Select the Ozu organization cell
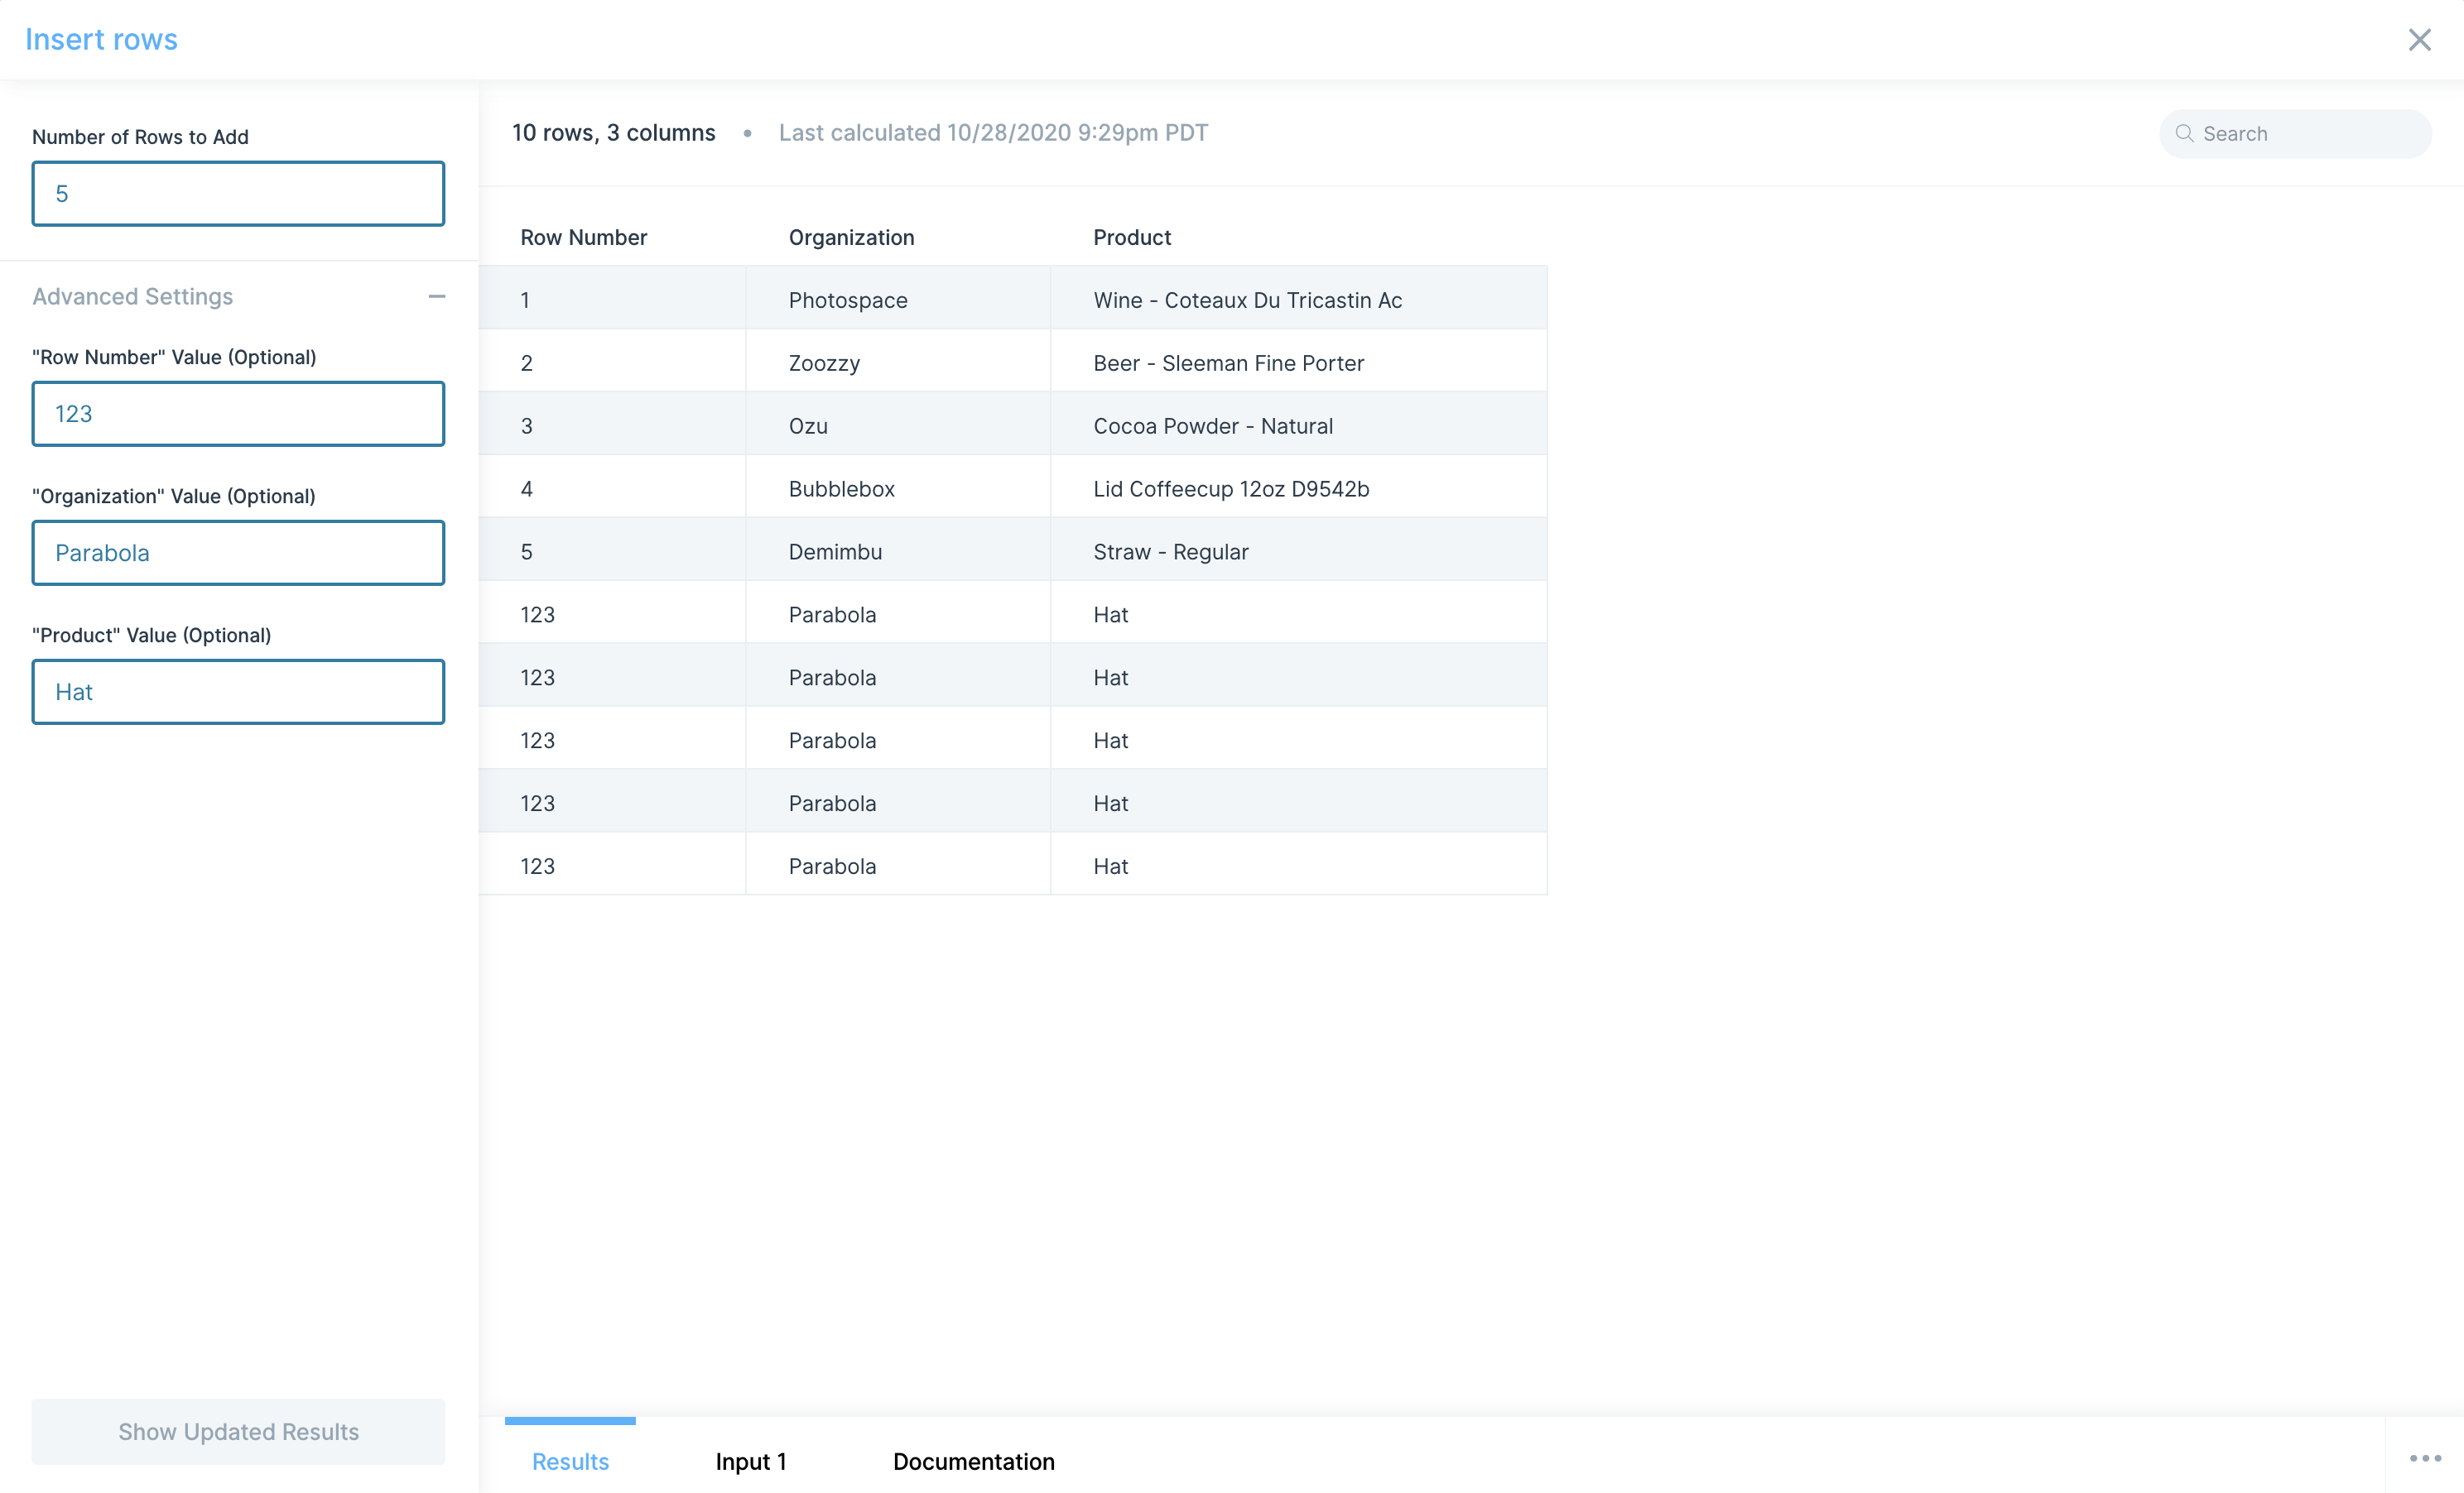2464x1493 pixels. (x=898, y=425)
